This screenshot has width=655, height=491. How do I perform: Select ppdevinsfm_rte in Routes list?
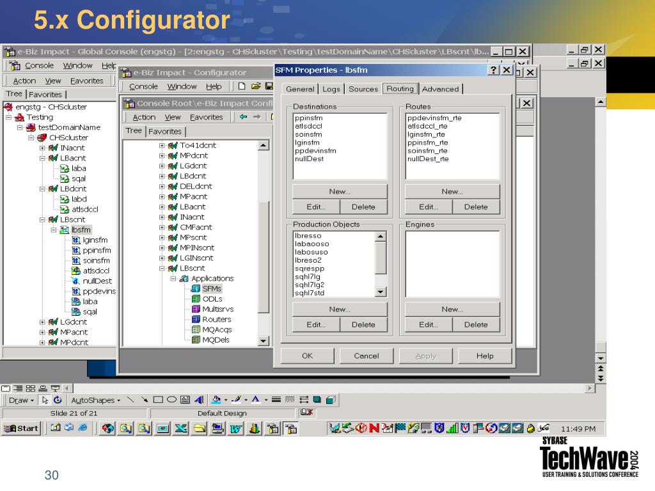[434, 118]
